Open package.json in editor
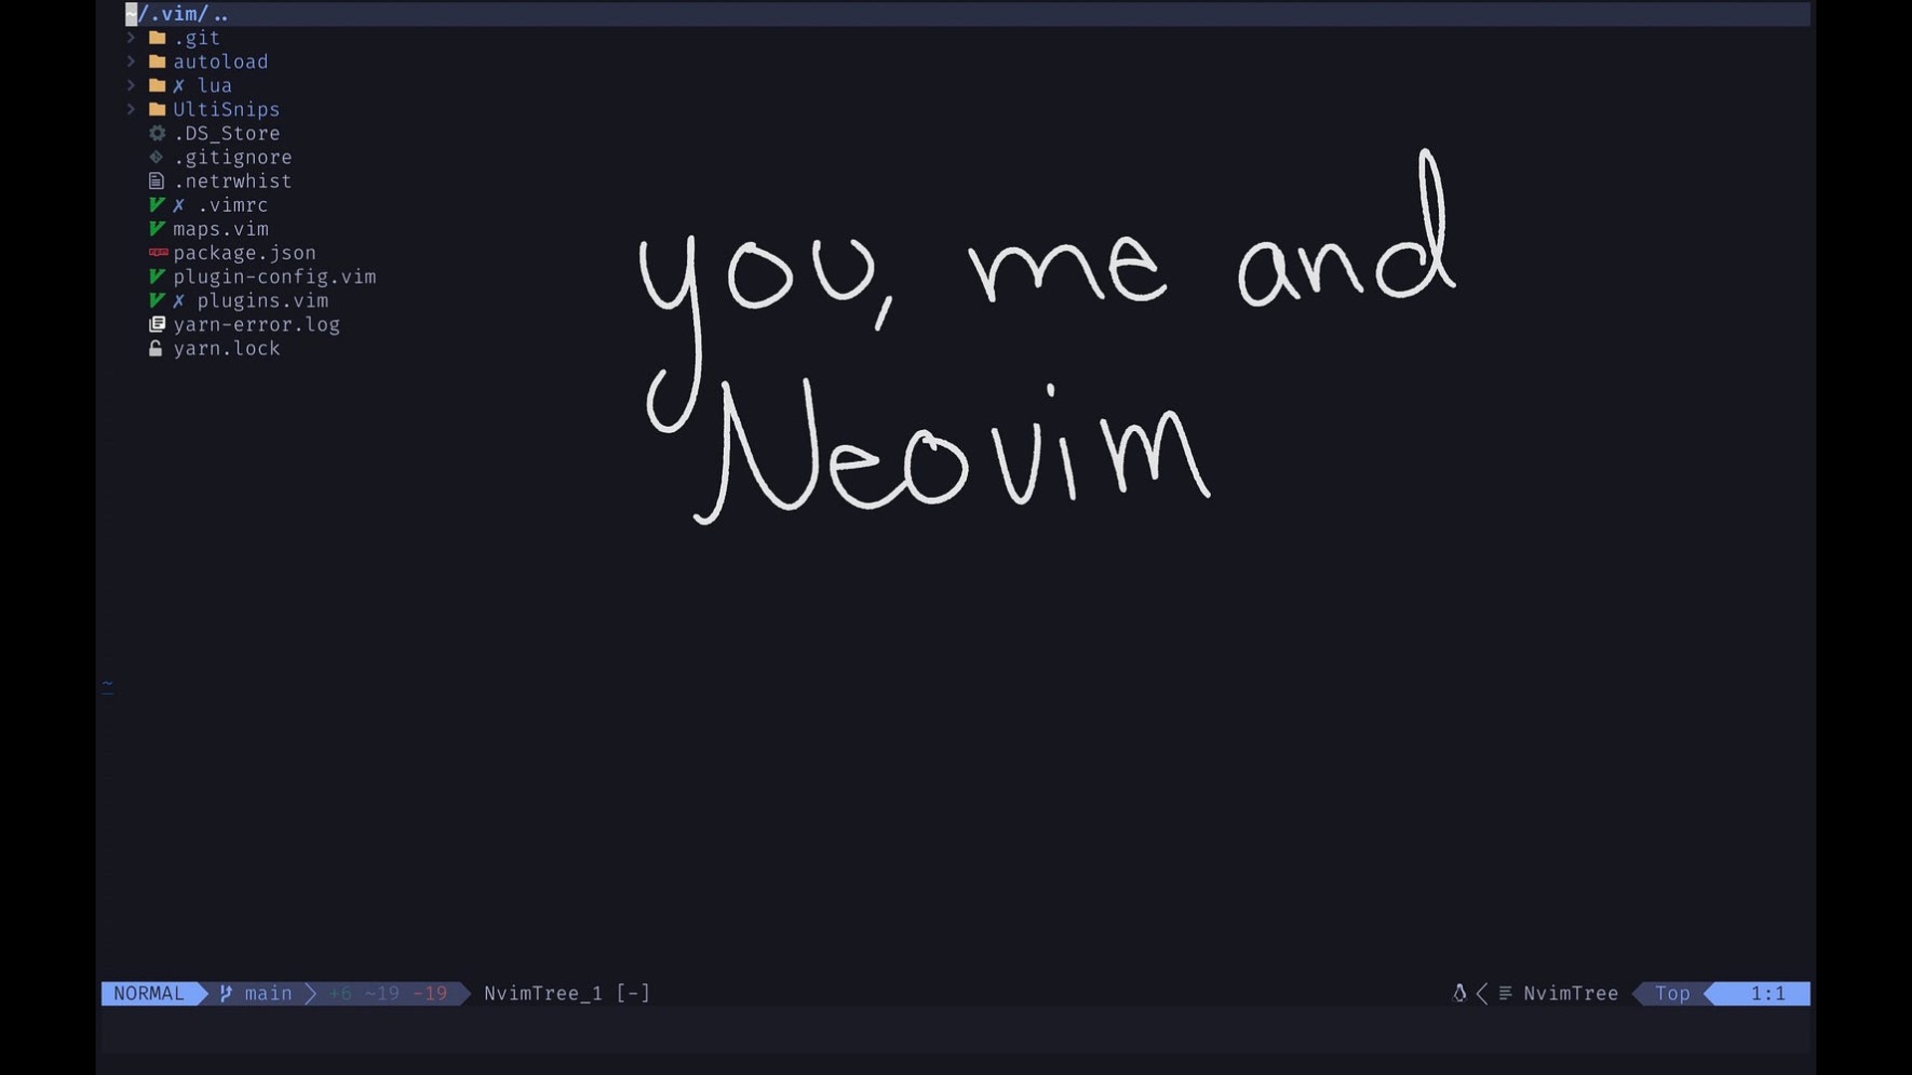This screenshot has height=1075, width=1912. [244, 254]
